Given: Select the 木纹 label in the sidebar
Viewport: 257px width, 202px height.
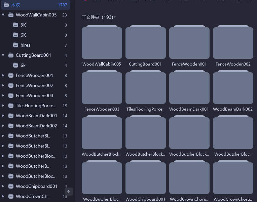Looking at the screenshot, I should (15, 5).
